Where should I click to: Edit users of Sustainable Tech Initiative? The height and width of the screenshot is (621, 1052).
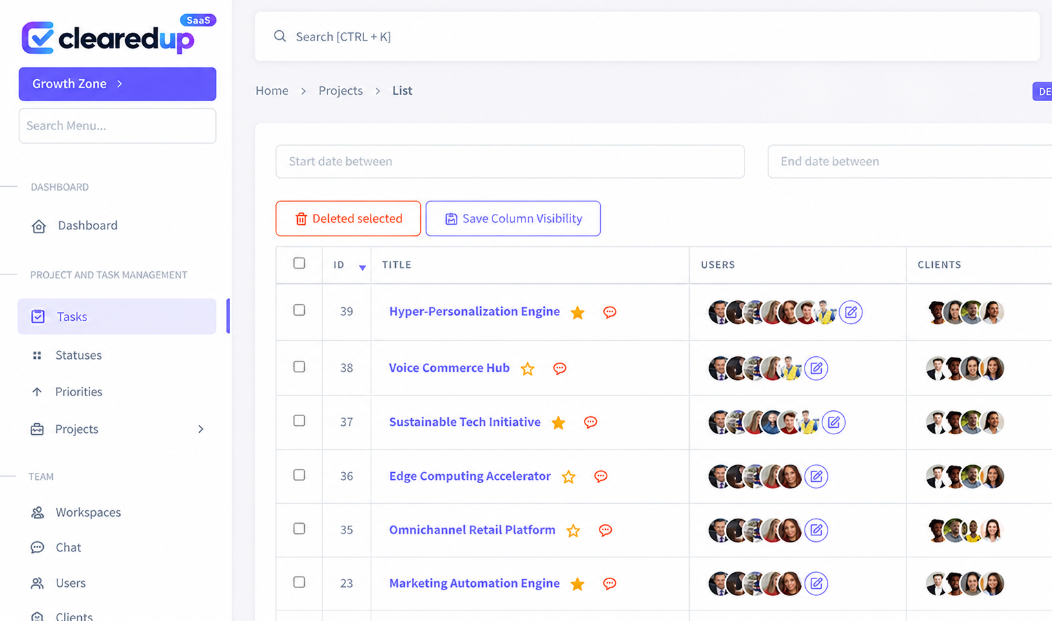pyautogui.click(x=833, y=423)
